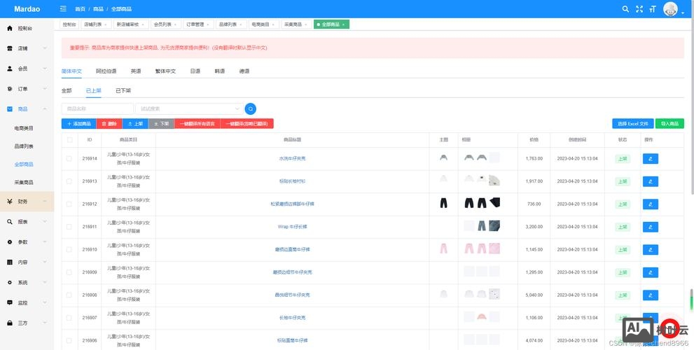Tick the select-all checkbox in the table header
The height and width of the screenshot is (350, 694).
(69, 140)
